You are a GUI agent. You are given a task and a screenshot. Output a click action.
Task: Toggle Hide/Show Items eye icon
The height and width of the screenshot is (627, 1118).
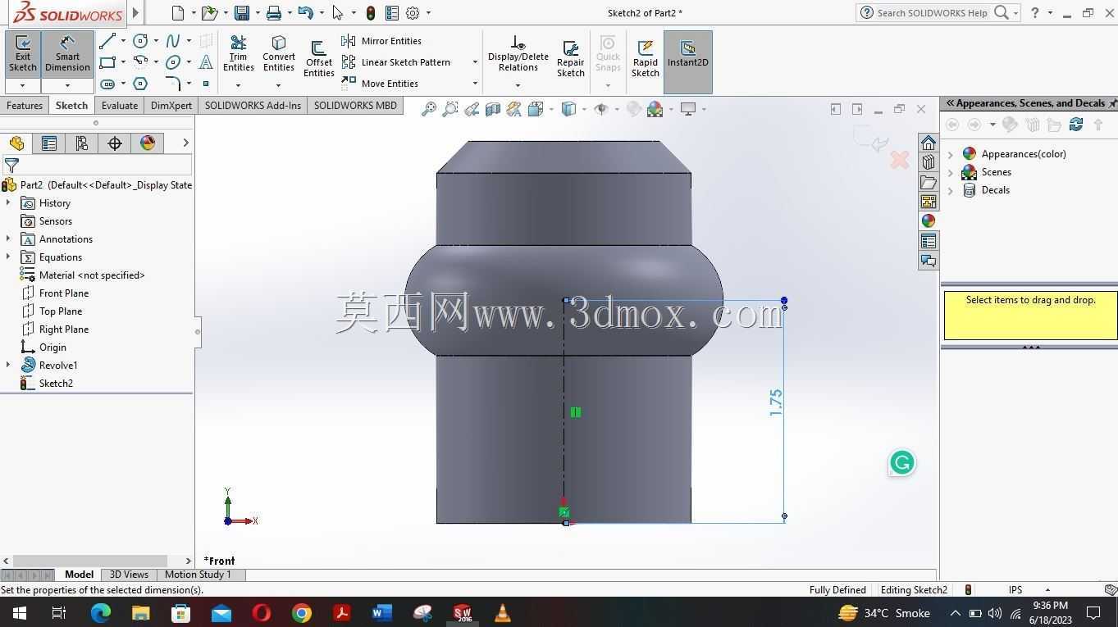coord(600,109)
